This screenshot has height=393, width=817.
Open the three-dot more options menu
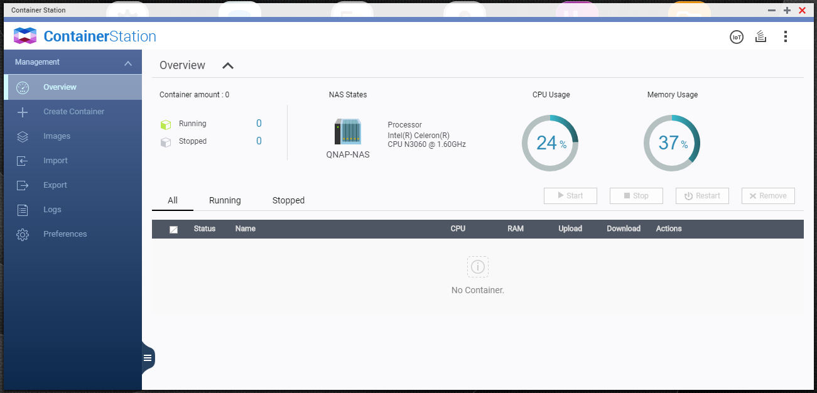[x=786, y=37]
